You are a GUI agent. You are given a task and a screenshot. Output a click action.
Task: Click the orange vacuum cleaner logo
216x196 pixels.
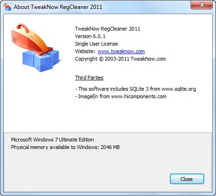pyautogui.click(x=31, y=39)
